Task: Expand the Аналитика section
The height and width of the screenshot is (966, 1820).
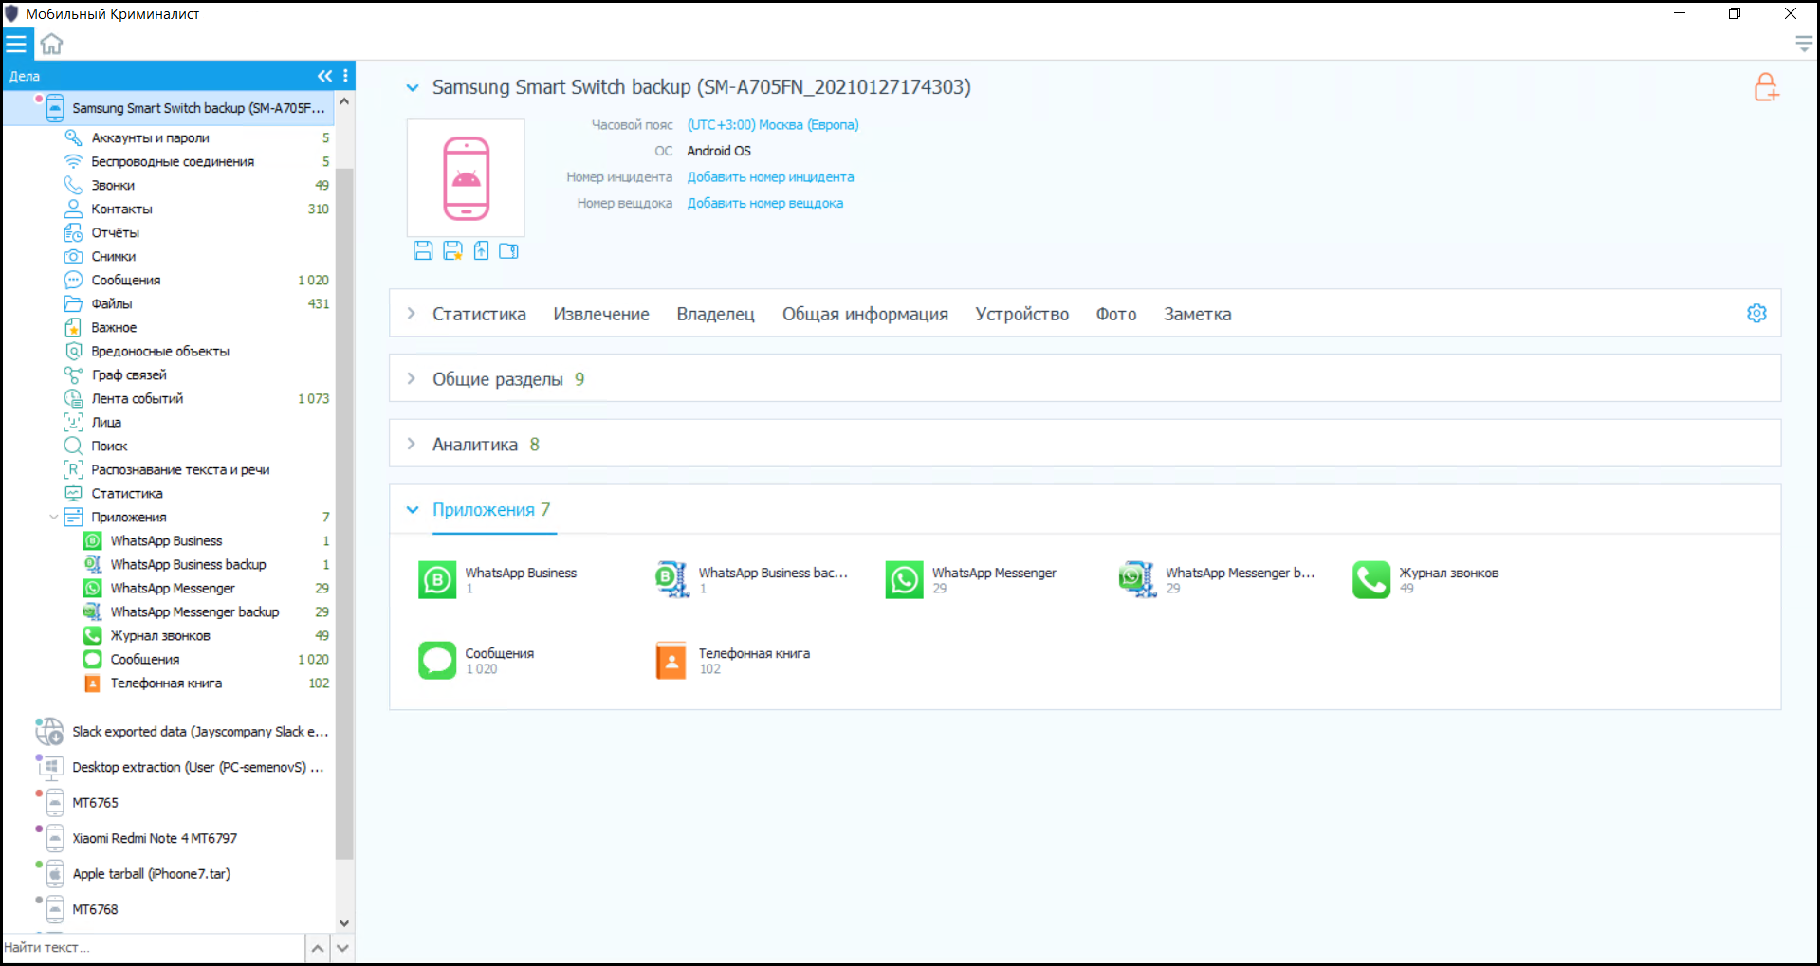Action: (x=411, y=445)
